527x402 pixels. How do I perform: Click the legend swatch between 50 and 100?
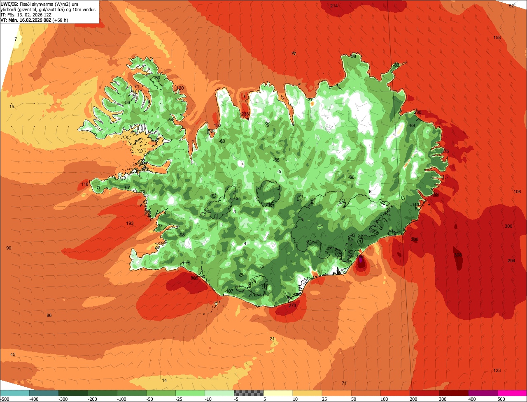(x=366, y=393)
